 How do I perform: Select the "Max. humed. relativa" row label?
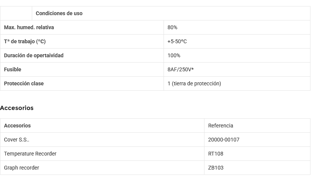(x=29, y=27)
